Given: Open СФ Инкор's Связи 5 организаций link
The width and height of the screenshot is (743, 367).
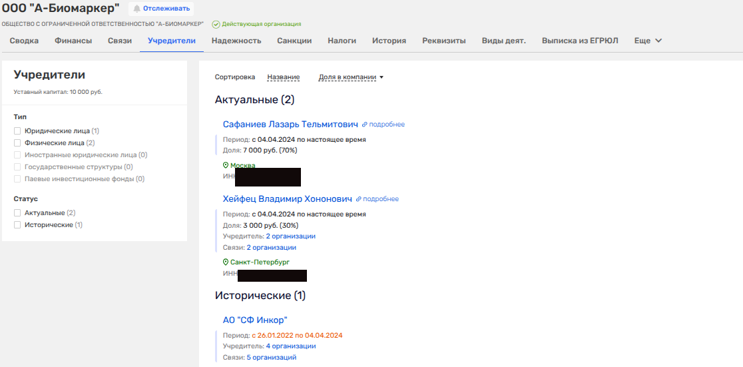Looking at the screenshot, I should [271, 358].
